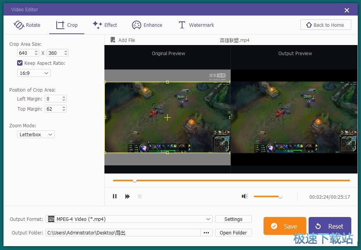The width and height of the screenshot is (361, 250).
Task: Expand the Letterbox zoom mode dropdown
Action: click(36, 134)
